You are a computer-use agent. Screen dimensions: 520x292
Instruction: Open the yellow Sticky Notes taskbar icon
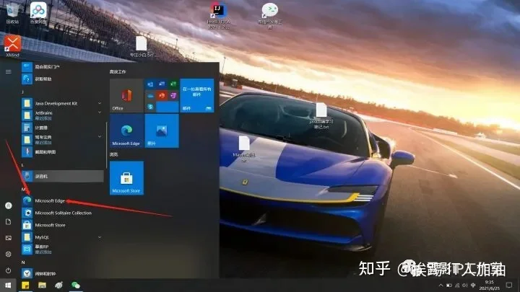coord(25,285)
